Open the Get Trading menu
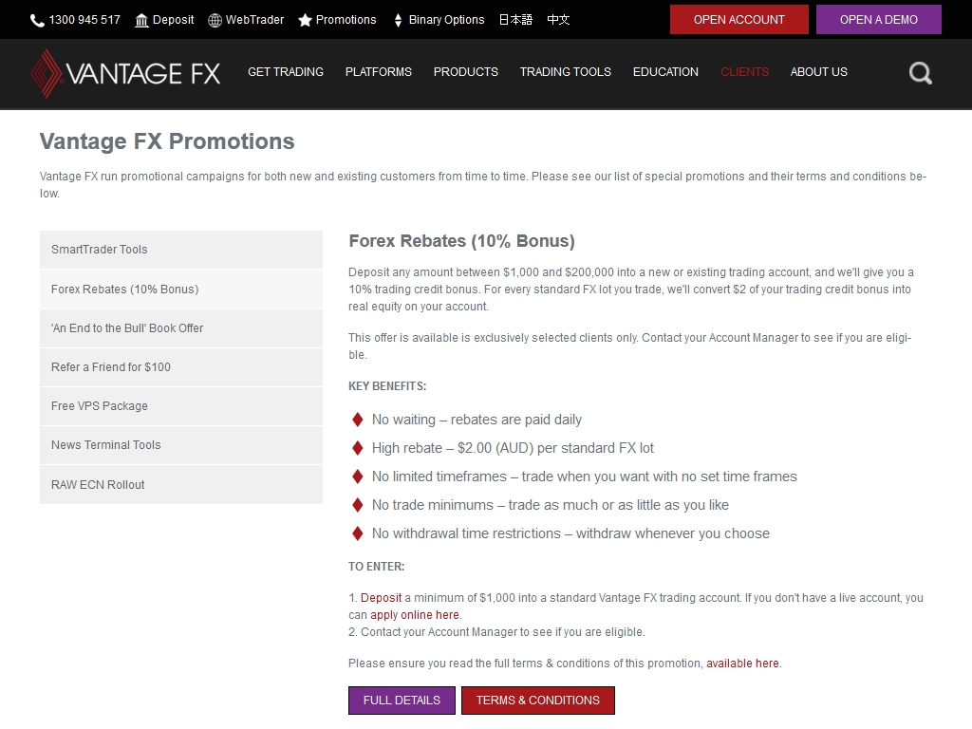Screen dimensions: 972x729 pyautogui.click(x=285, y=72)
